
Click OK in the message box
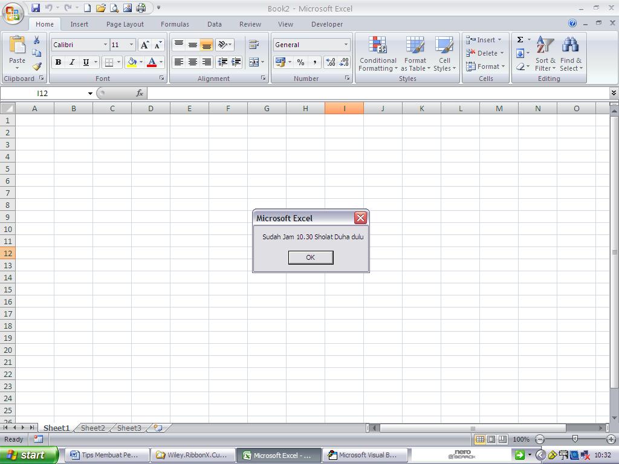tap(311, 257)
